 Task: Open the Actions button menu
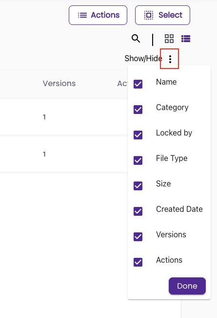click(x=98, y=15)
